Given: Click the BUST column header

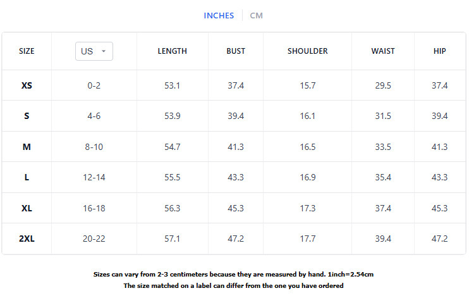Looking at the screenshot, I should (236, 51).
